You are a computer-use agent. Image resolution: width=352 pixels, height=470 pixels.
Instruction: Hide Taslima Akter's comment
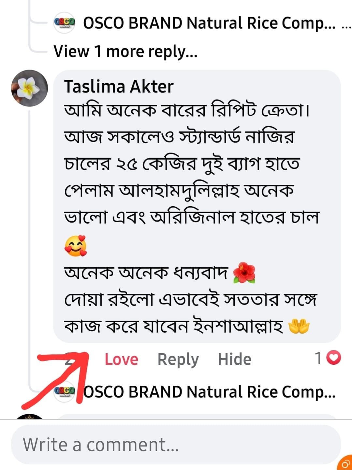coord(234,359)
